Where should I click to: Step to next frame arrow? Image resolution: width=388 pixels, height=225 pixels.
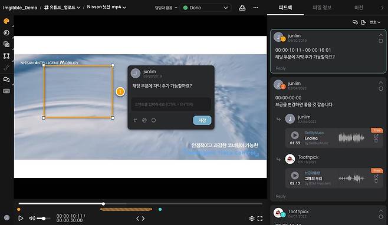(143, 219)
